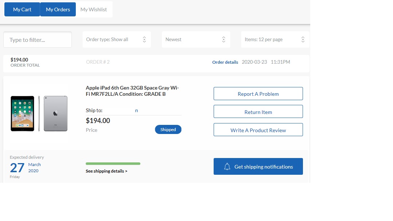Open the Newest sort dropdown

[196, 40]
